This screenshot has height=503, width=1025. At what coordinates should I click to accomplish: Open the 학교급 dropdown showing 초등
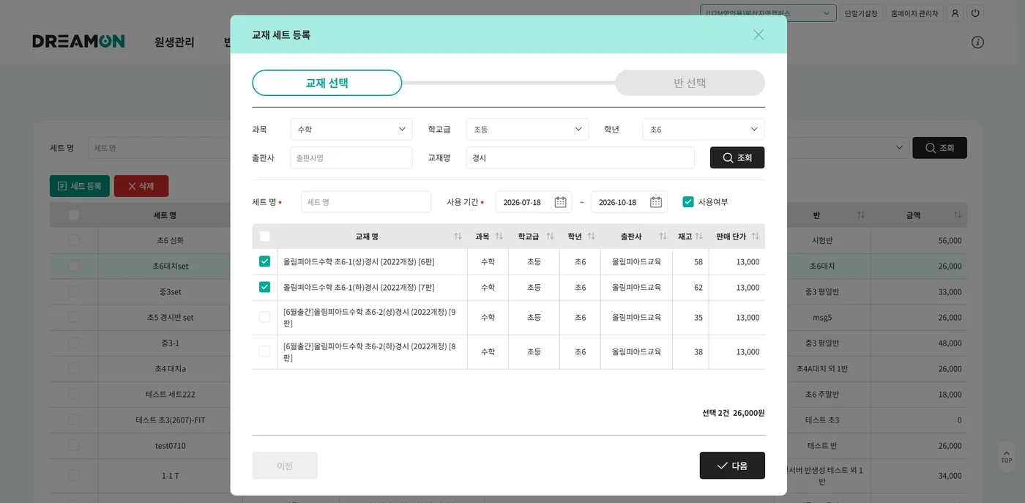[x=527, y=129]
